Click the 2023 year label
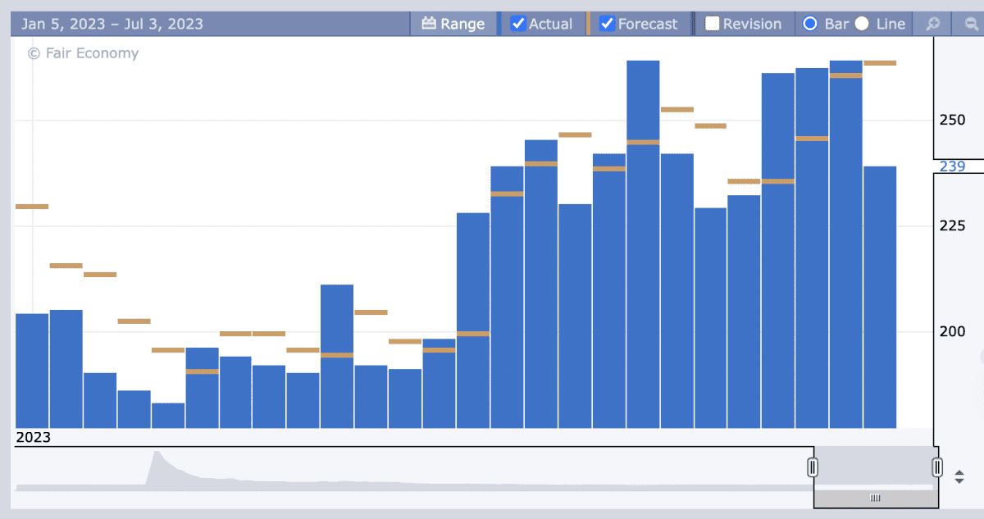984x519 pixels. (x=34, y=437)
